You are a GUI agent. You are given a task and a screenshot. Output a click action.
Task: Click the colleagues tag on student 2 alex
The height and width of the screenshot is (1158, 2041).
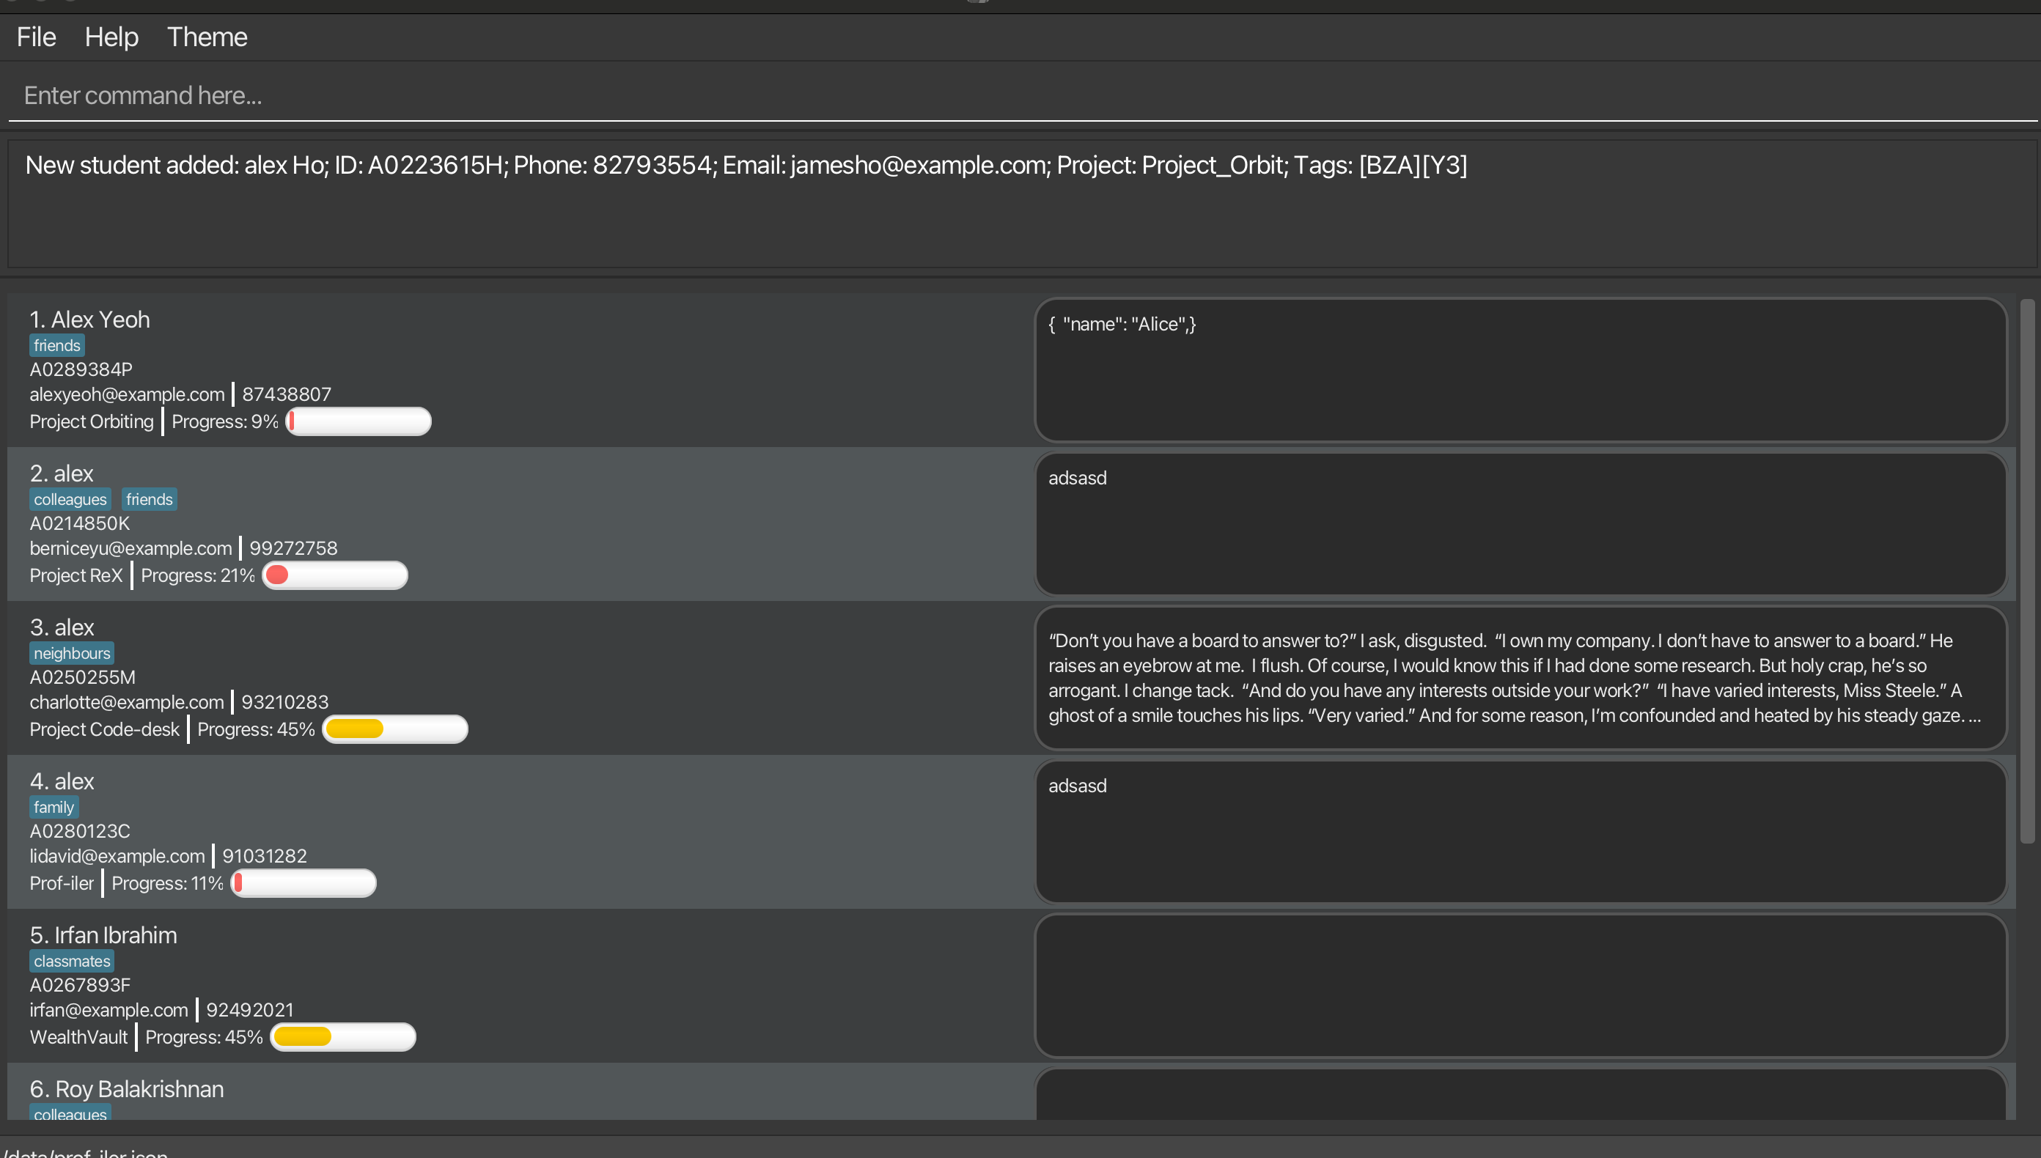click(x=70, y=499)
